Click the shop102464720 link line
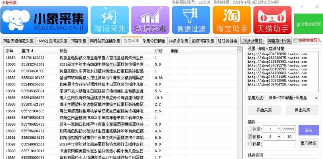This screenshot has height=159, width=323. click(278, 84)
